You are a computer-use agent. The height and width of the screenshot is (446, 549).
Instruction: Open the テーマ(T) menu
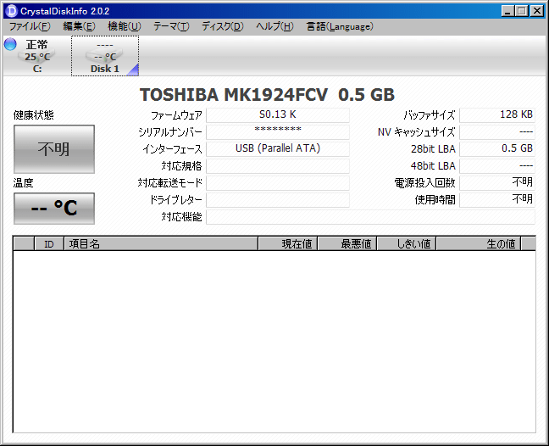coord(171,26)
